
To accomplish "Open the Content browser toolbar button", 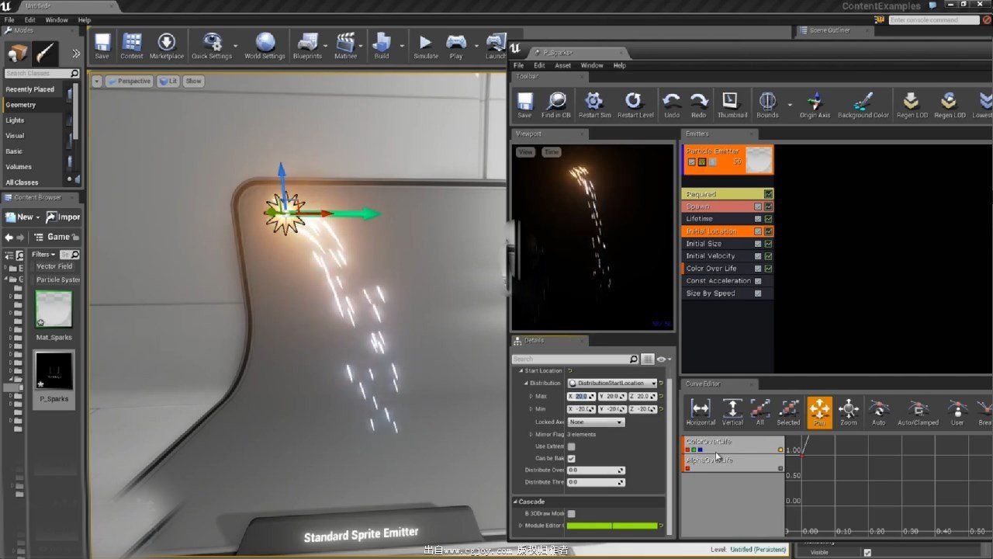I will click(x=132, y=46).
